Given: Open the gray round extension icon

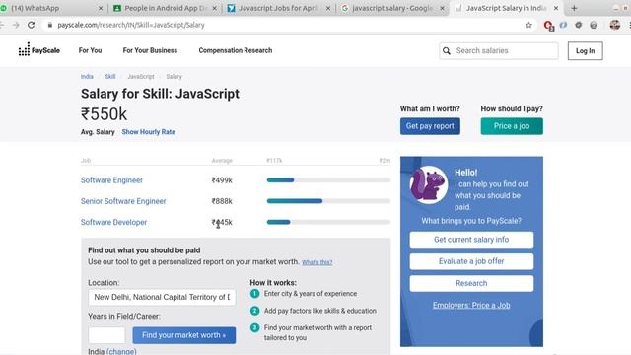Looking at the screenshot, I should tap(594, 25).
